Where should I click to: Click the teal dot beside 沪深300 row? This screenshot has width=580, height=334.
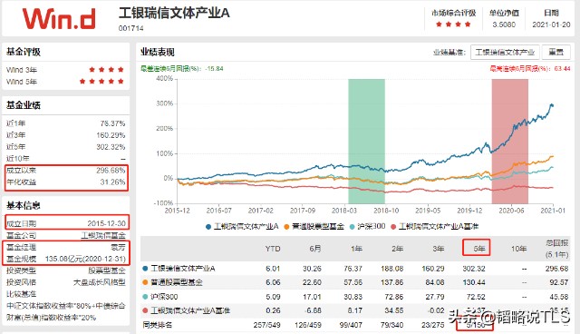[x=145, y=297]
